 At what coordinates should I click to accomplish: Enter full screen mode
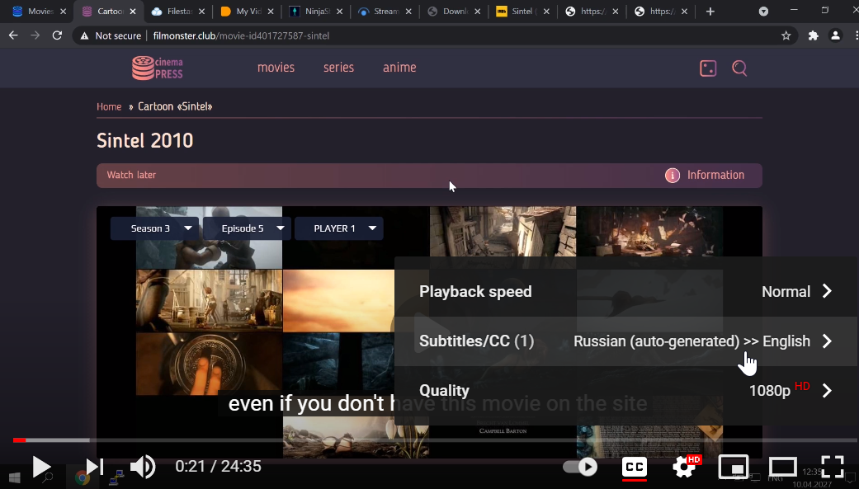tap(832, 467)
